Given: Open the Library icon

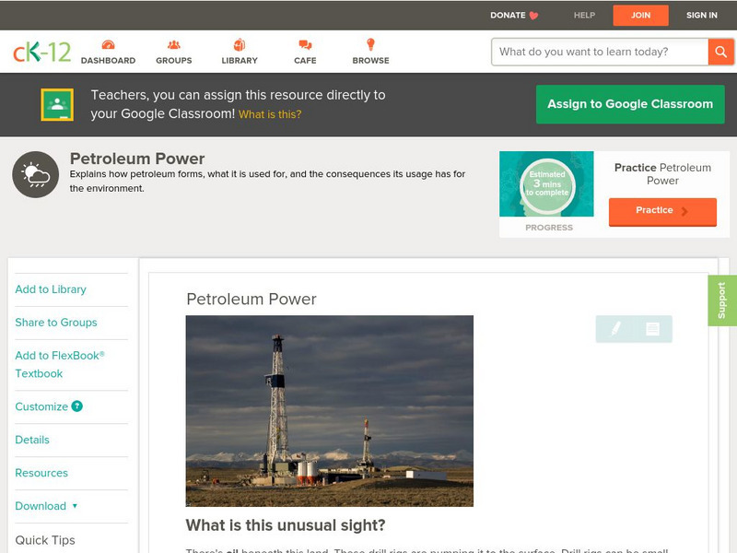Looking at the screenshot, I should pyautogui.click(x=240, y=43).
